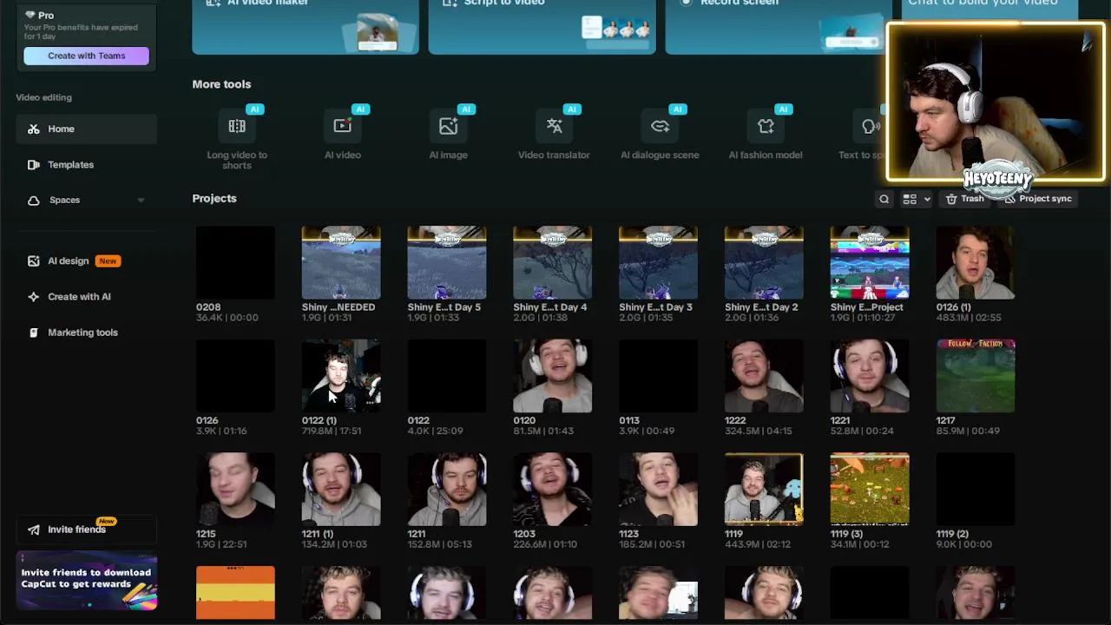1111x625 pixels.
Task: Open the Project sync button
Action: (1038, 199)
